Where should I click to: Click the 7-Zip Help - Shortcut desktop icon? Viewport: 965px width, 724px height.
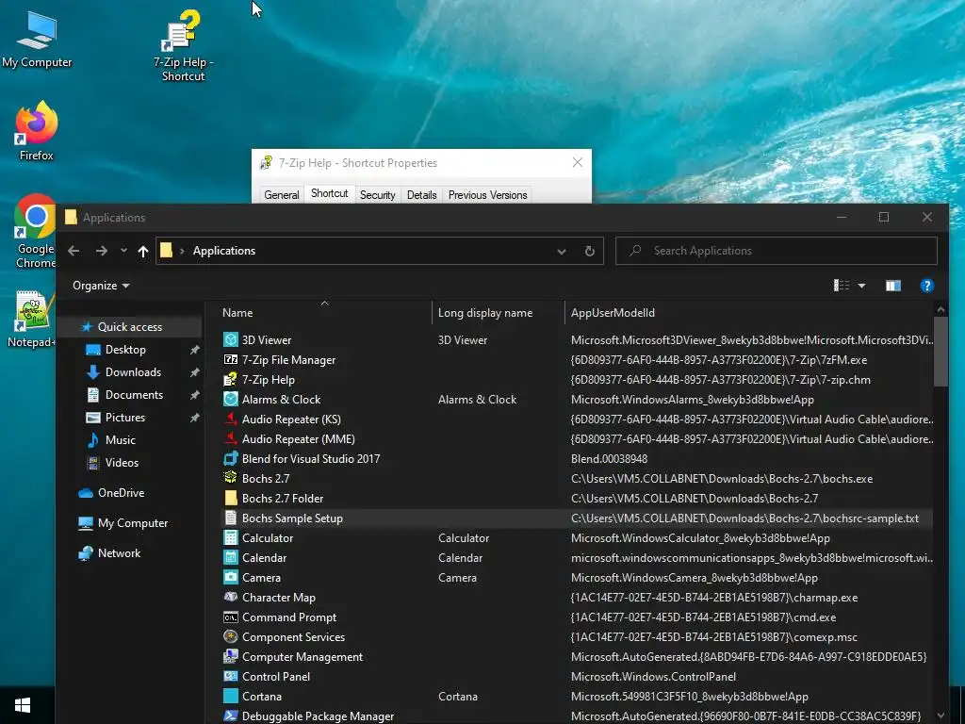coord(184,45)
